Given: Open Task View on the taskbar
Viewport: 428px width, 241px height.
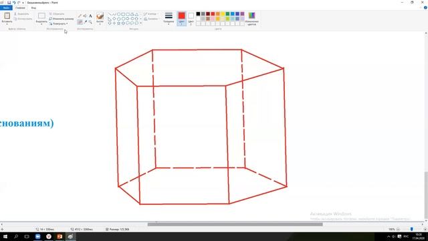Looking at the screenshot, I should tap(27, 236).
